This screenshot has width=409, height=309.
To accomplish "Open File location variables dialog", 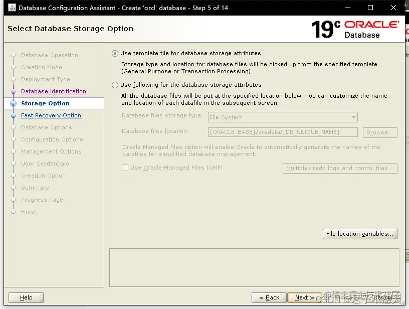I will click(360, 234).
